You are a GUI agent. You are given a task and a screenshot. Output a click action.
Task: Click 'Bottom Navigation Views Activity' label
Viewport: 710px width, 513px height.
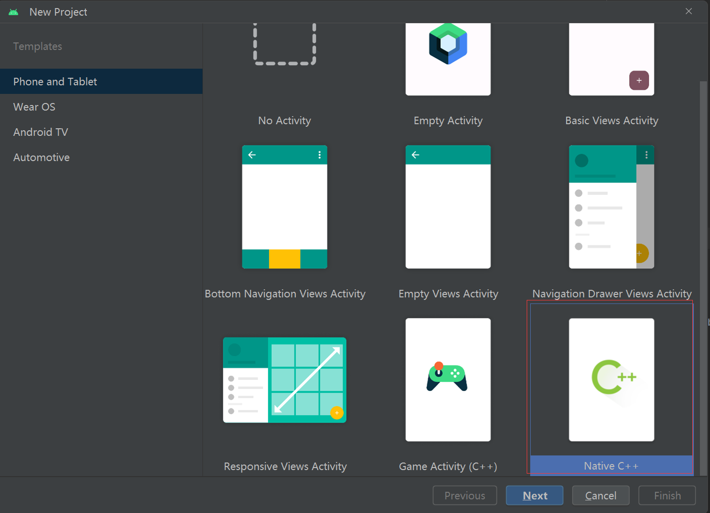click(x=285, y=294)
